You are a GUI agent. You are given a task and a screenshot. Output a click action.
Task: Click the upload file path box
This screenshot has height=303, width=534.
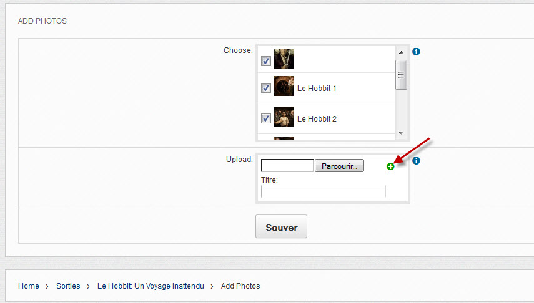pos(287,166)
